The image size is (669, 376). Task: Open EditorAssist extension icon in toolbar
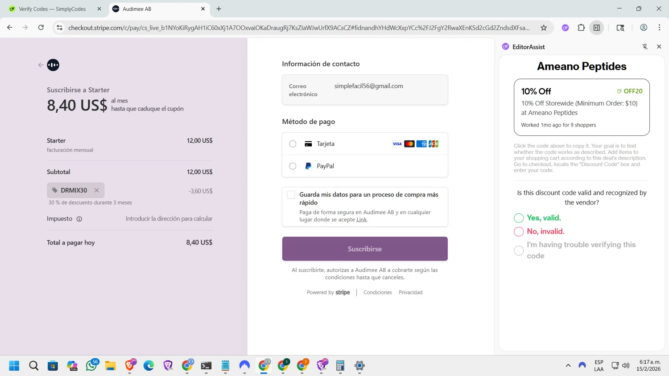(565, 28)
